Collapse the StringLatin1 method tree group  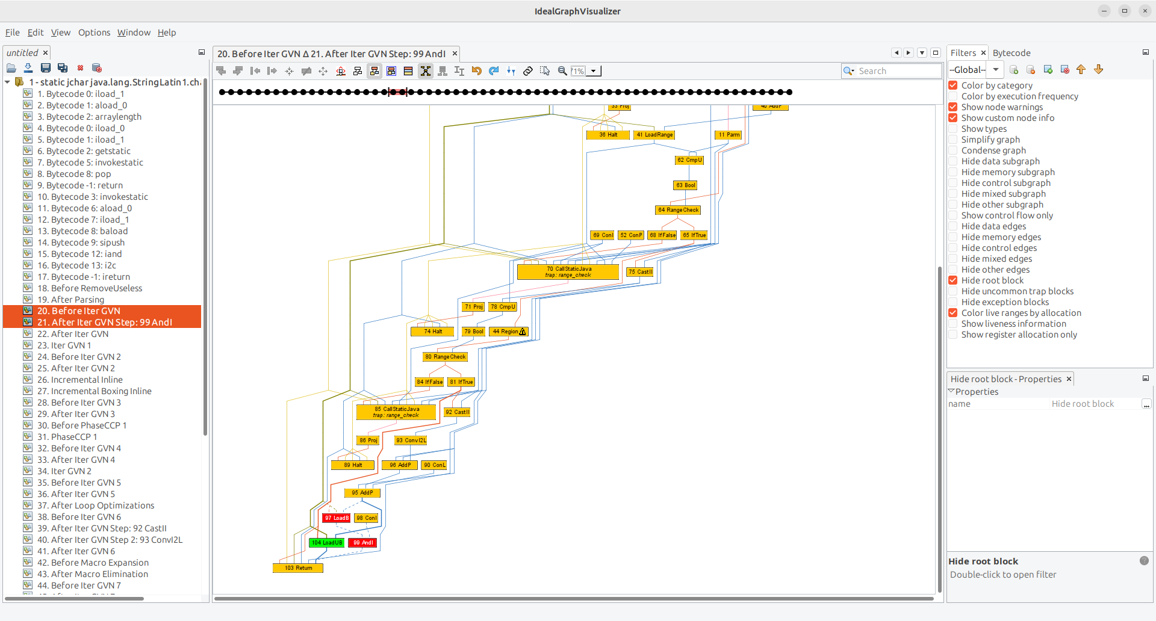8,82
